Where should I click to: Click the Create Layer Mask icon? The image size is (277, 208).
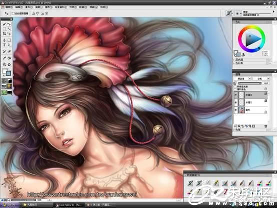pos(253,126)
